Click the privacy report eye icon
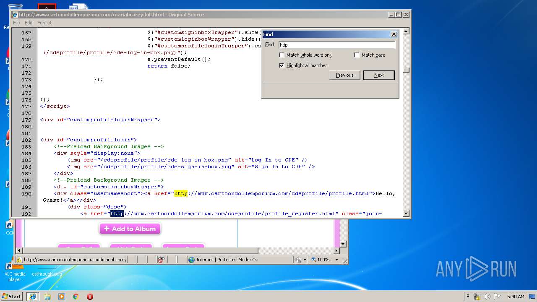The image size is (537, 302). click(x=162, y=260)
